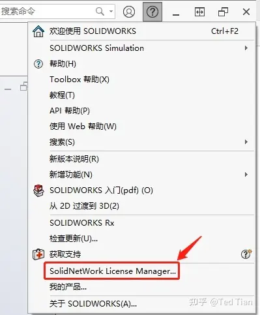Image resolution: width=260 pixels, height=315 pixels.
Task: Open 关于 SOLIDWORKS(A) about entry
Action: click(x=93, y=303)
